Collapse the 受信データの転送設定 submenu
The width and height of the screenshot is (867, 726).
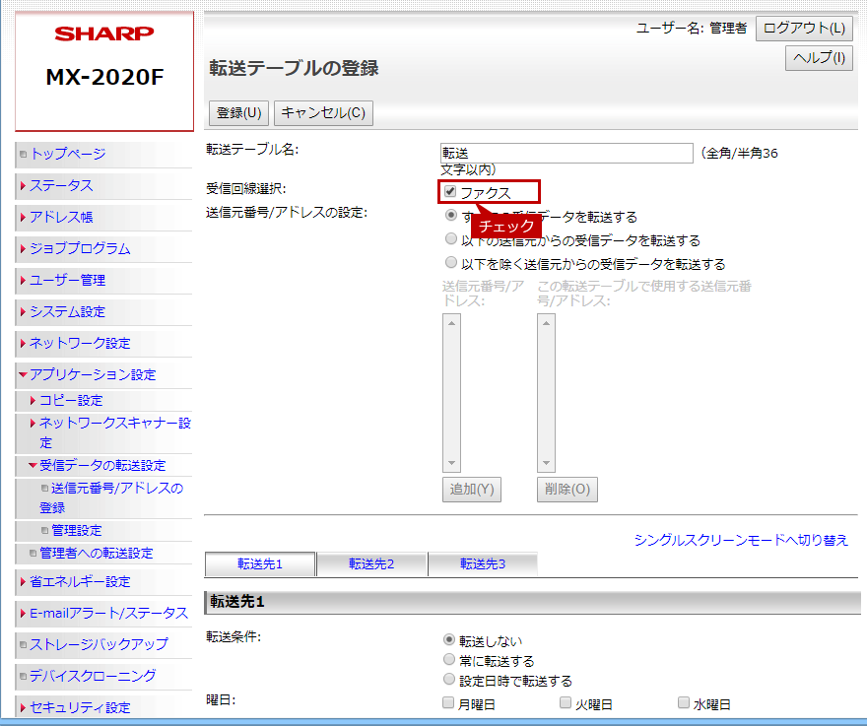102,466
